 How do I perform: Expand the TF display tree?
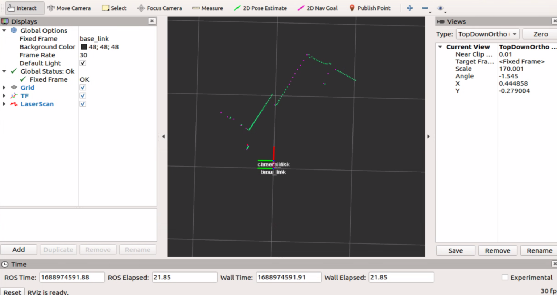pyautogui.click(x=4, y=96)
